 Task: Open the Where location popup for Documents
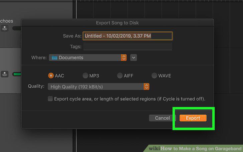(88, 57)
